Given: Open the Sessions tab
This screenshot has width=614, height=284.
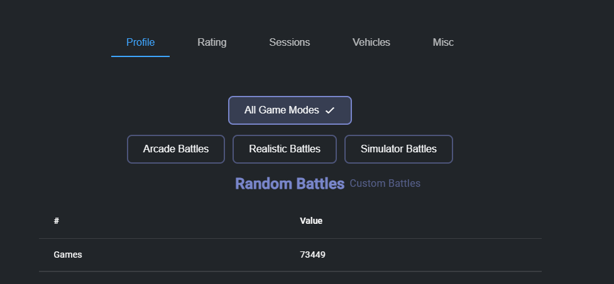Looking at the screenshot, I should [x=289, y=42].
